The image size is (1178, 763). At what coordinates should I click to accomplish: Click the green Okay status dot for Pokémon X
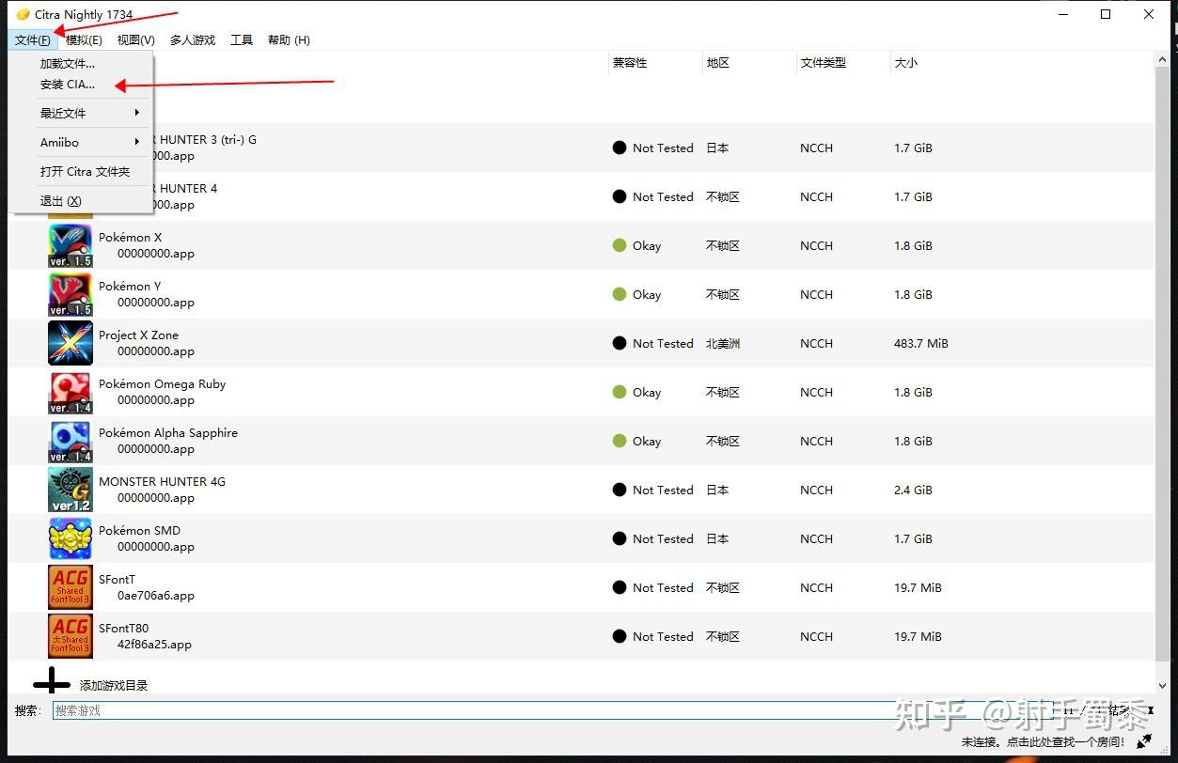(620, 245)
